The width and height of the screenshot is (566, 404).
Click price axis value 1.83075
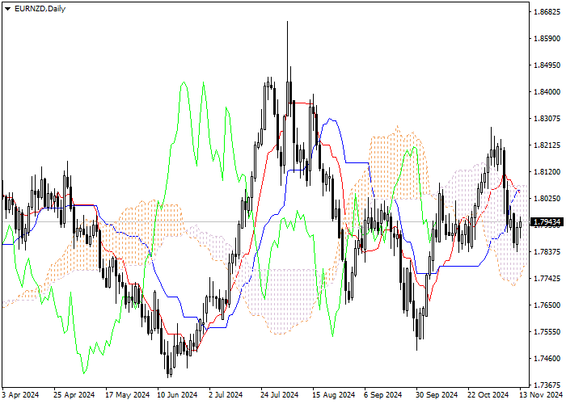pyautogui.click(x=547, y=119)
